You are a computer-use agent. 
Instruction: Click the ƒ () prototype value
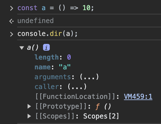[x=103, y=107]
